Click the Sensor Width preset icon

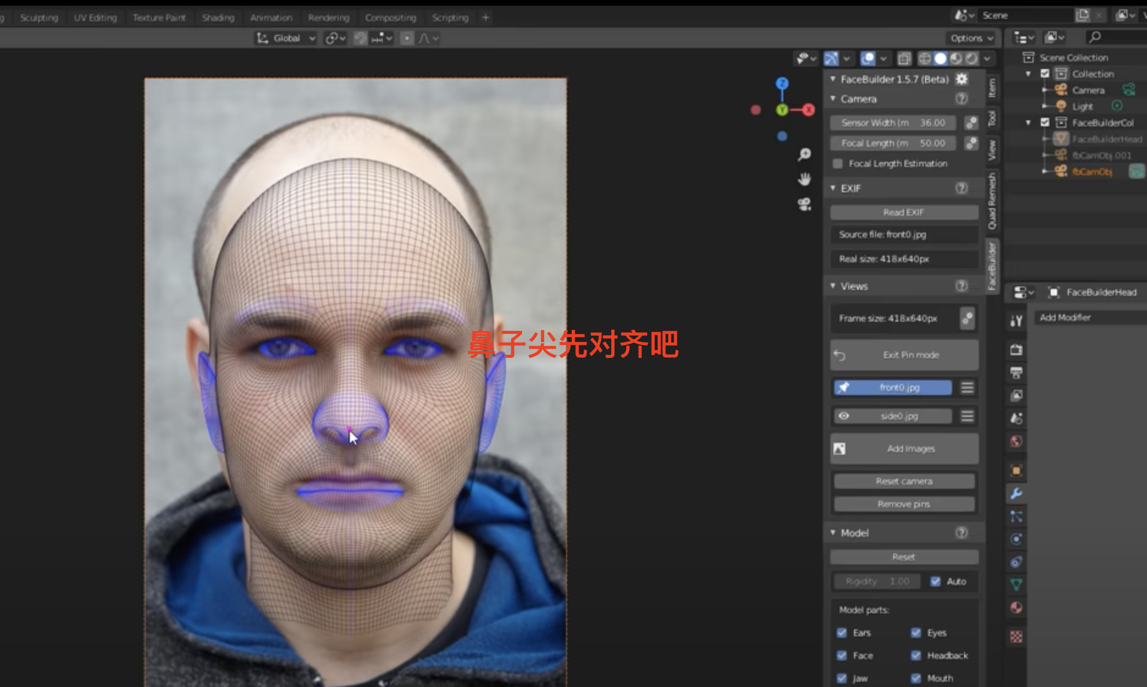[971, 122]
